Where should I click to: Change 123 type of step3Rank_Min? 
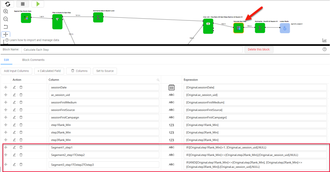pyautogui.click(x=171, y=140)
